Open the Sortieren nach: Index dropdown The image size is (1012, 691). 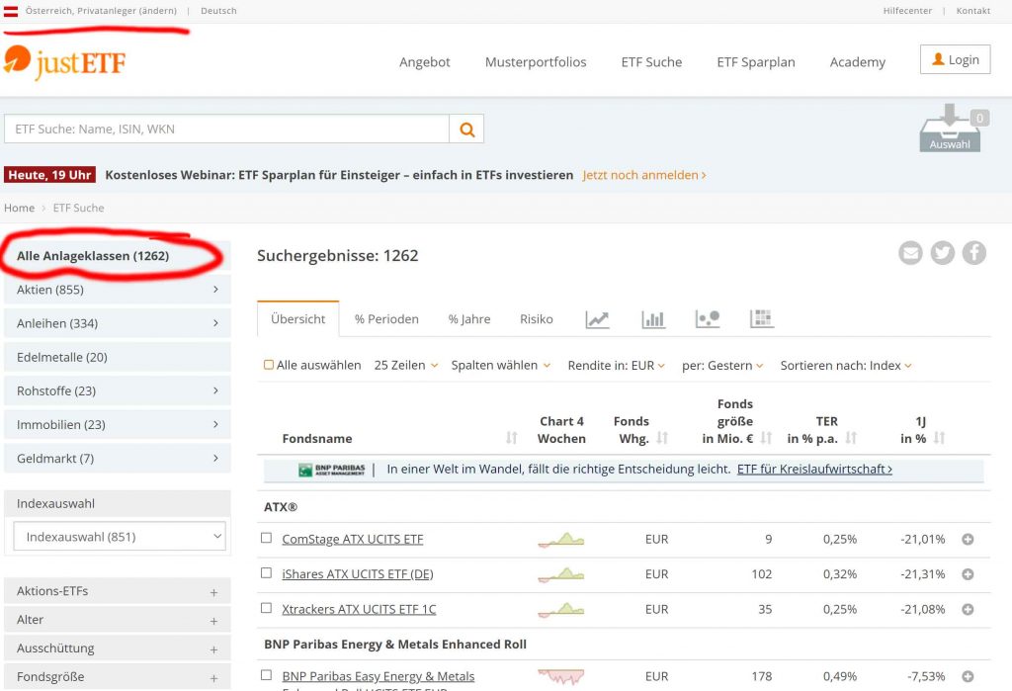[x=846, y=366]
